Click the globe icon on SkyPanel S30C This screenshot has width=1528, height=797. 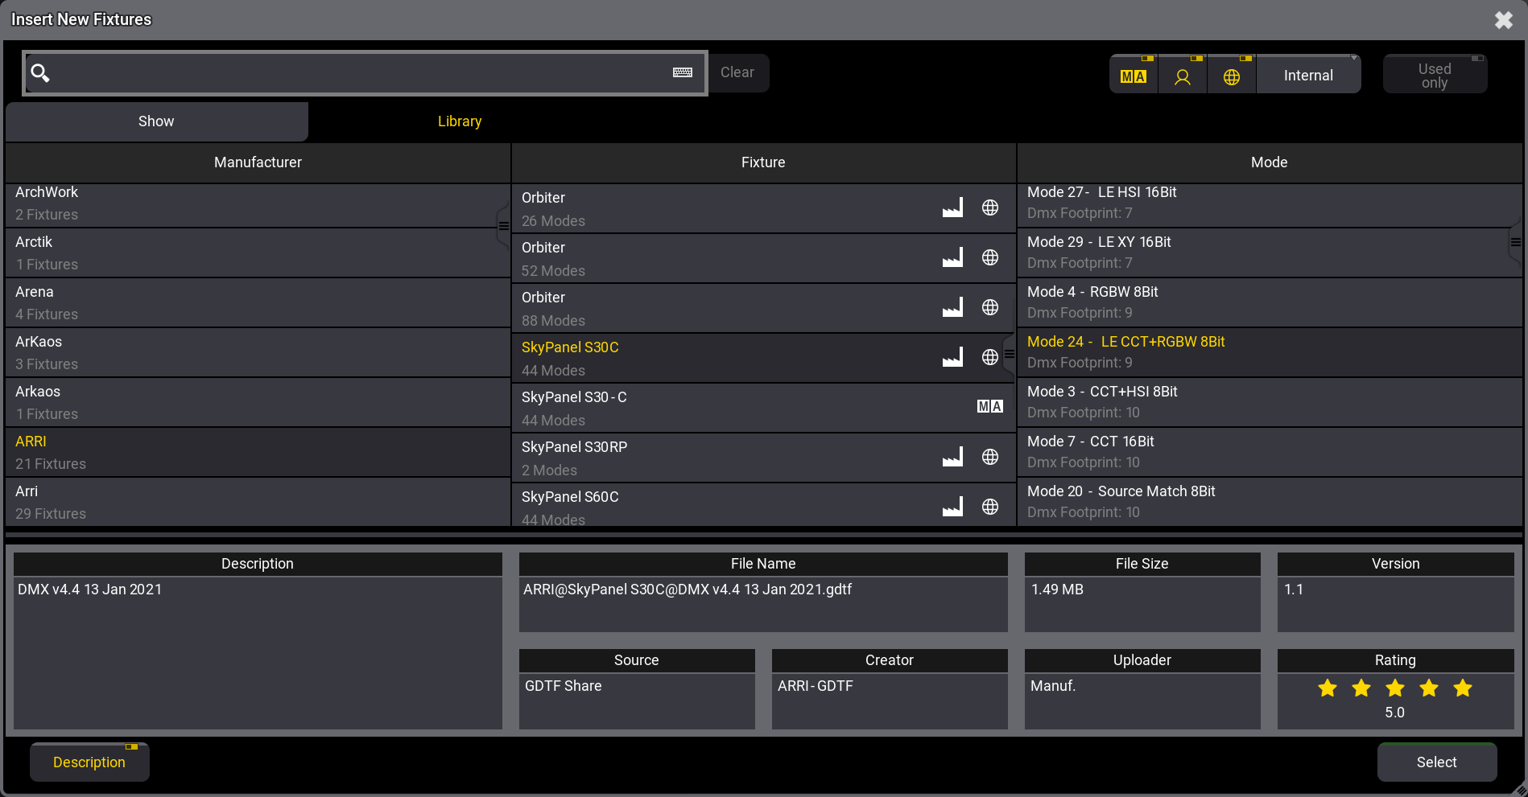pyautogui.click(x=990, y=357)
